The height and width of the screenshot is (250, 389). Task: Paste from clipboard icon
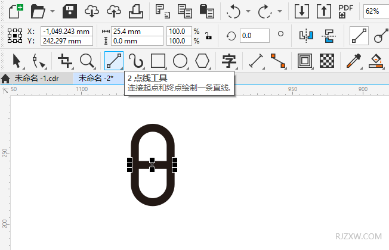[207, 11]
